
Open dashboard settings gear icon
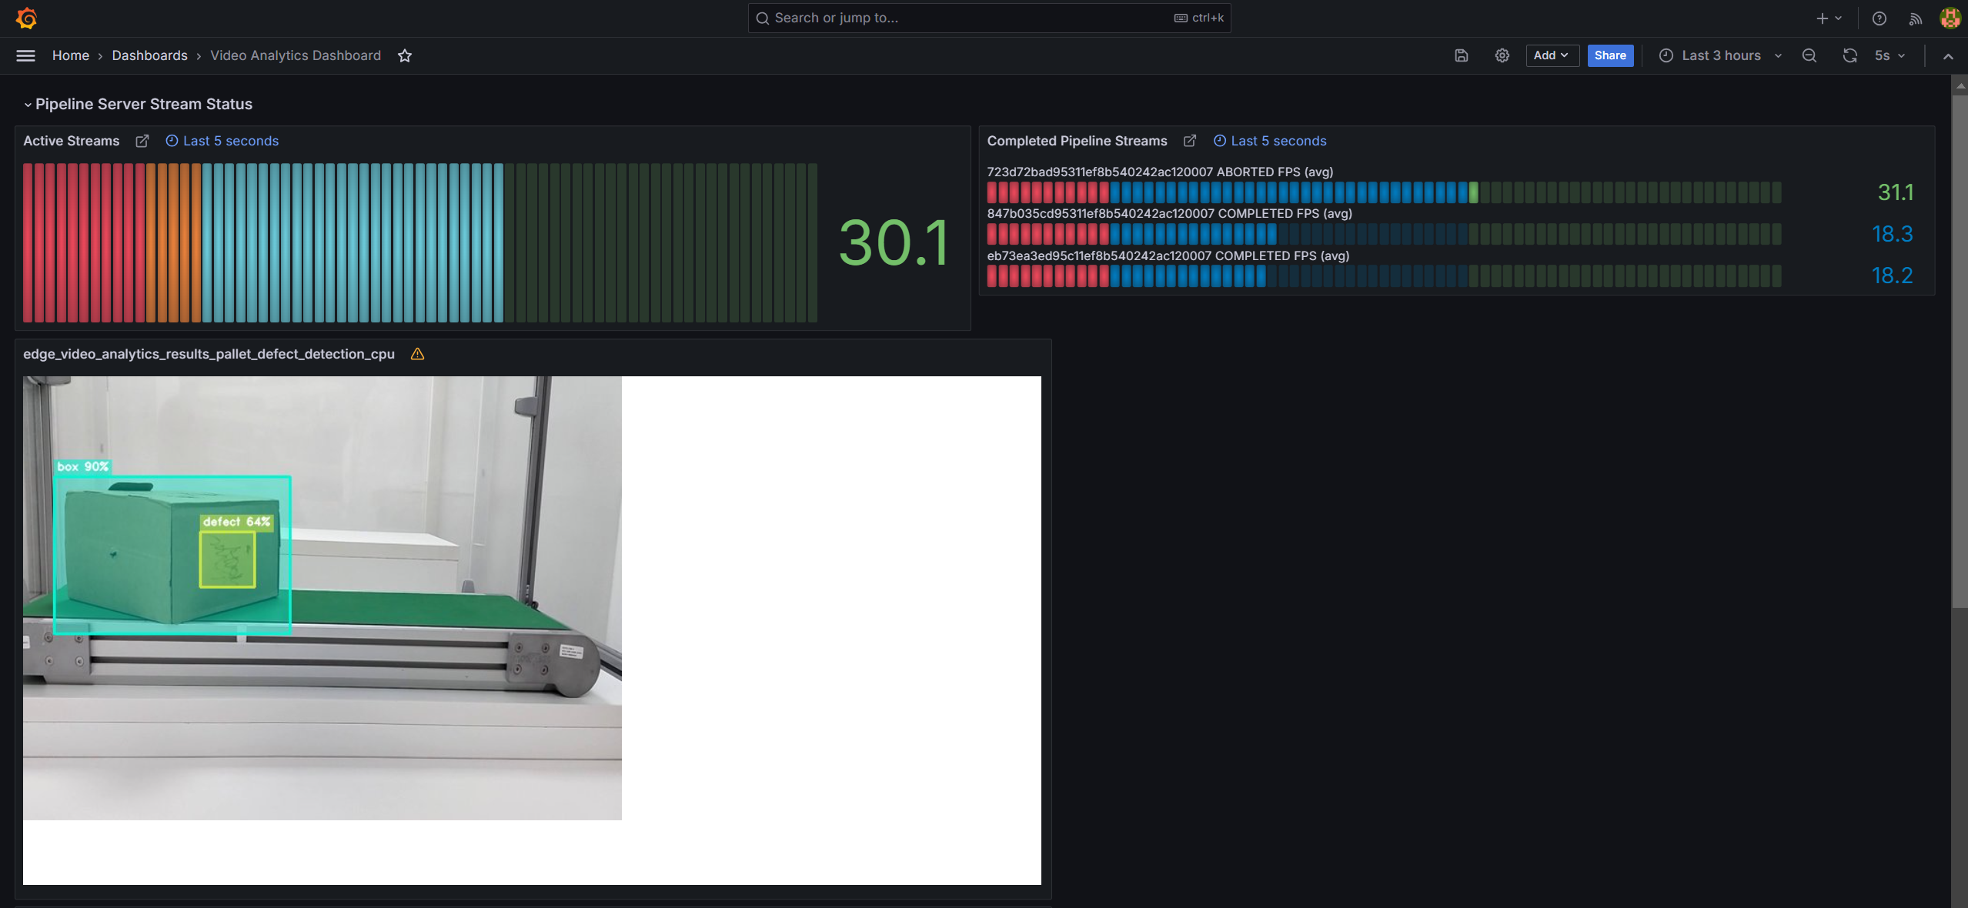click(x=1502, y=55)
